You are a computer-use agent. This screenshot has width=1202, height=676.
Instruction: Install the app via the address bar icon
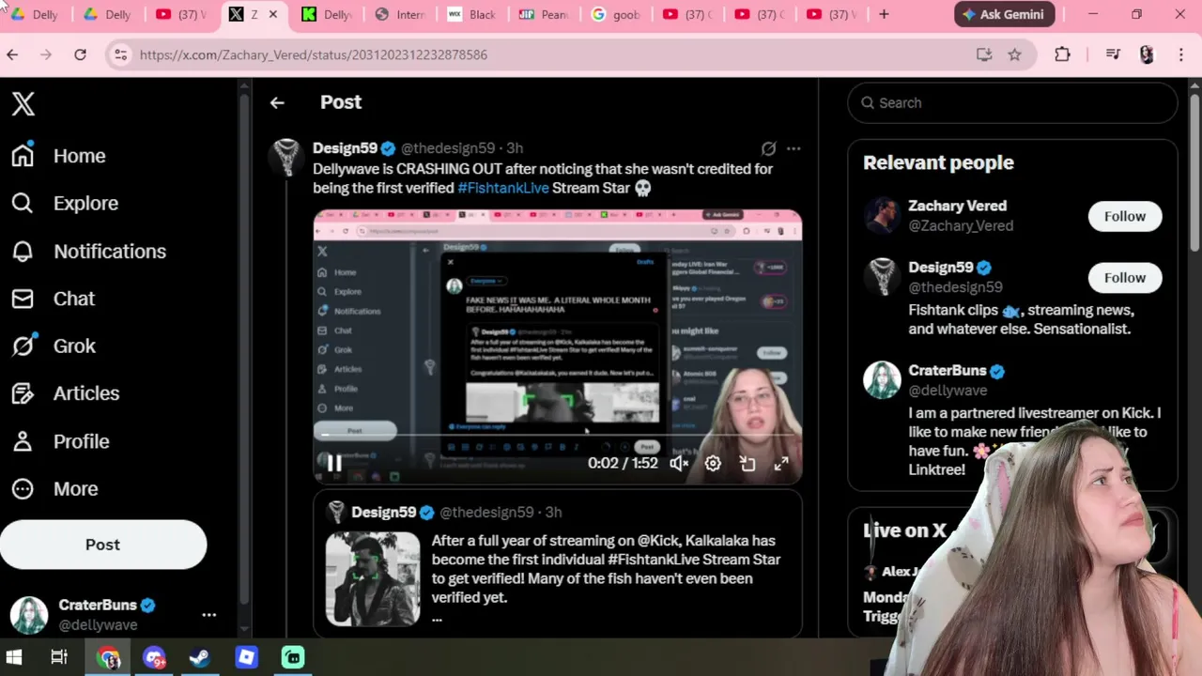pos(984,54)
